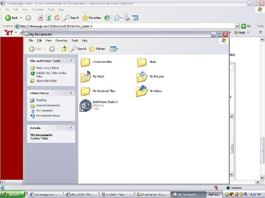The height and width of the screenshot is (198, 265).
Task: Click Share this folder link
Action: pyautogui.click(x=44, y=81)
